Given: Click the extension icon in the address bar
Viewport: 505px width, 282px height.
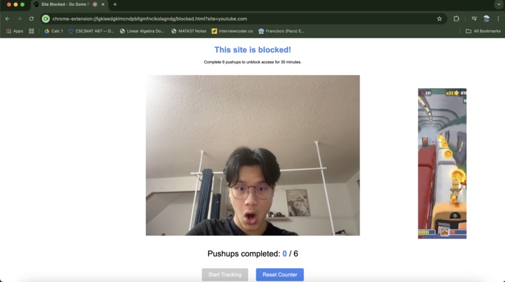Looking at the screenshot, I should pos(46,19).
